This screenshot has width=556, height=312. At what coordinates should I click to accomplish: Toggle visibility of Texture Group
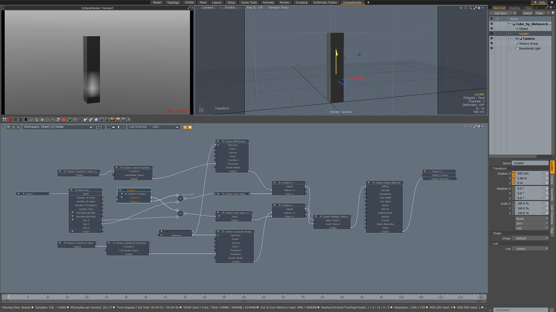pos(491,43)
